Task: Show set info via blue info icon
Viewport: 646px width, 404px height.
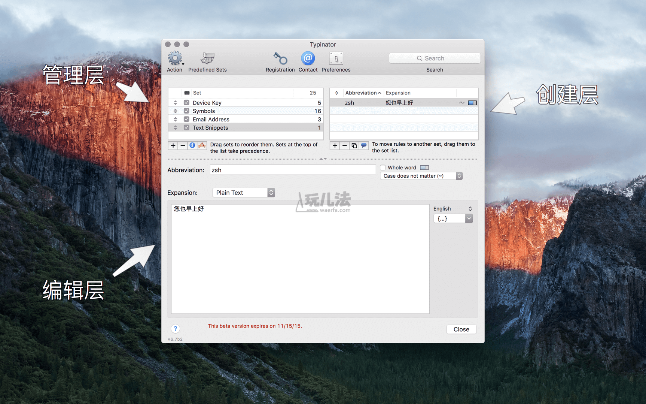Action: point(192,145)
